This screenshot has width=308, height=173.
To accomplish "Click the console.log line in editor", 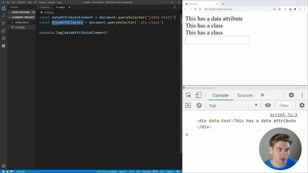I will [74, 33].
